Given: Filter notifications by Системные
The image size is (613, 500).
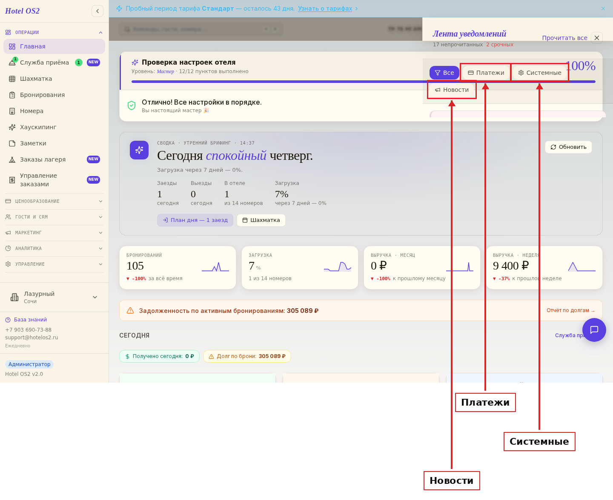Looking at the screenshot, I should tap(540, 73).
